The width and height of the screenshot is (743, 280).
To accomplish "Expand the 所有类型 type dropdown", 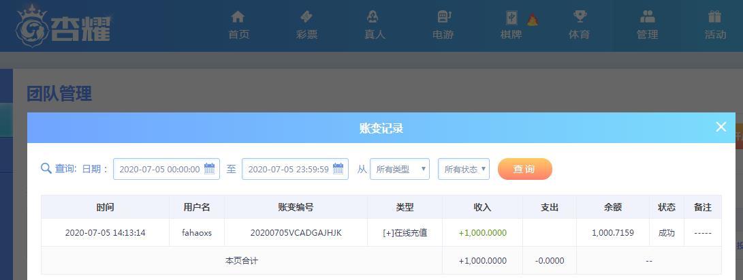I will pos(400,169).
